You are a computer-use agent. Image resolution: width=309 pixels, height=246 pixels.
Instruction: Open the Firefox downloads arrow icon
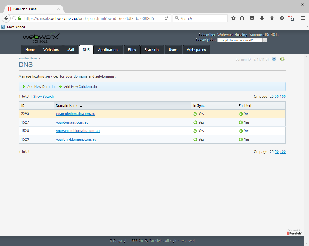(x=262, y=18)
